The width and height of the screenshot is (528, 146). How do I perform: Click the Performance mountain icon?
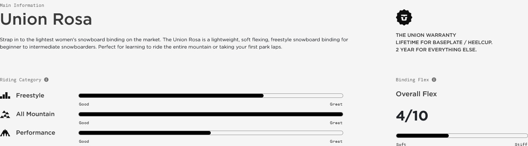5,133
